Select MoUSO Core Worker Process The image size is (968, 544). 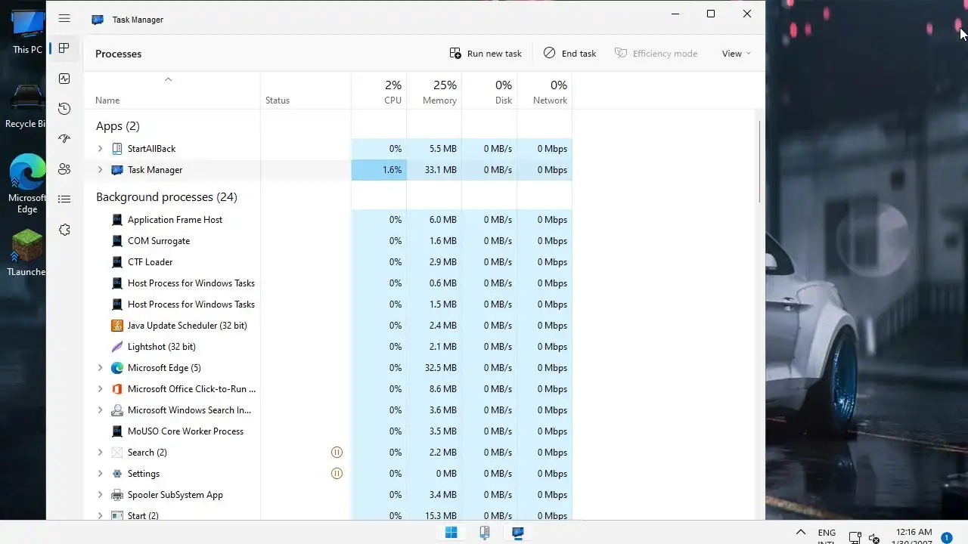327,431
